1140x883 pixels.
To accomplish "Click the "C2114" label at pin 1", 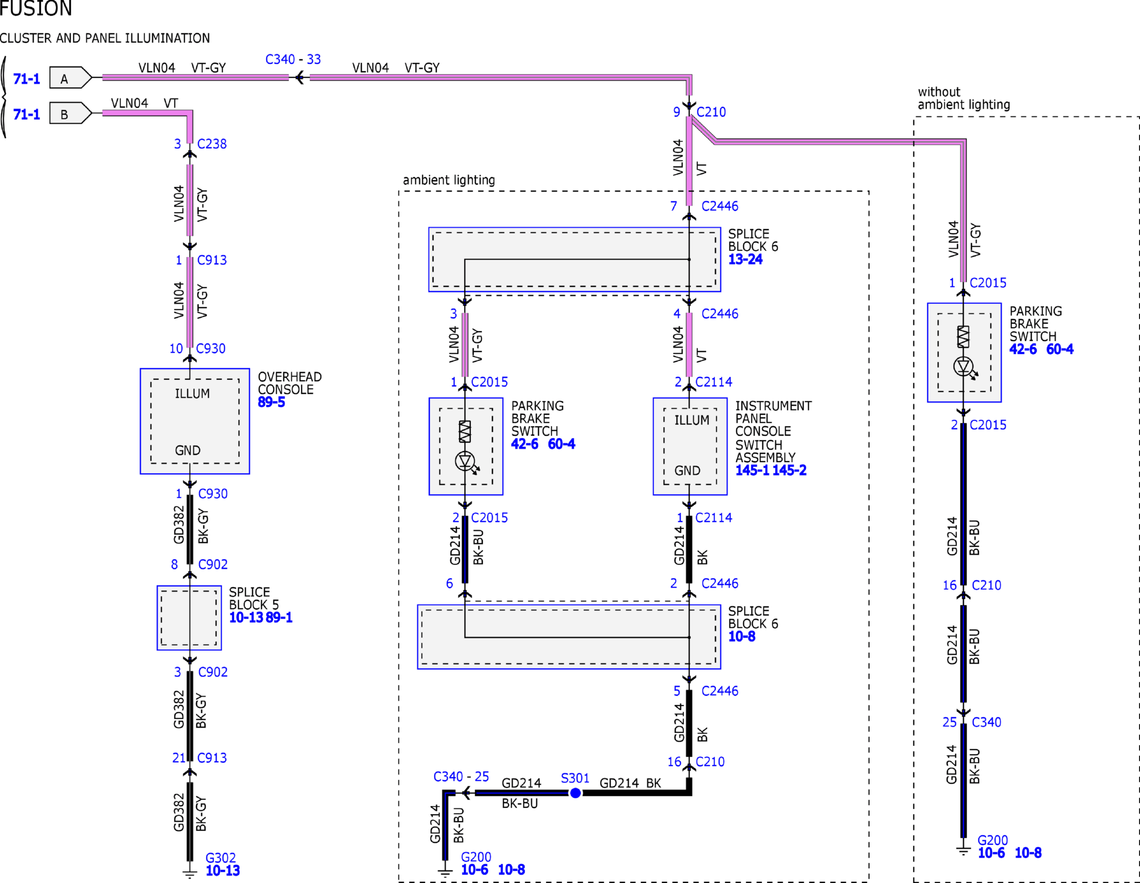I will tap(713, 517).
